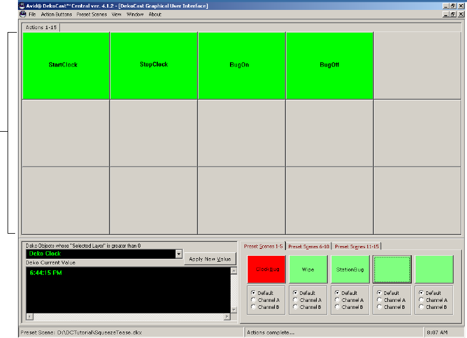Screen dimensions: 467x338
Task: Click scroll right arrow in Deko Current Value
Action: pos(227,316)
